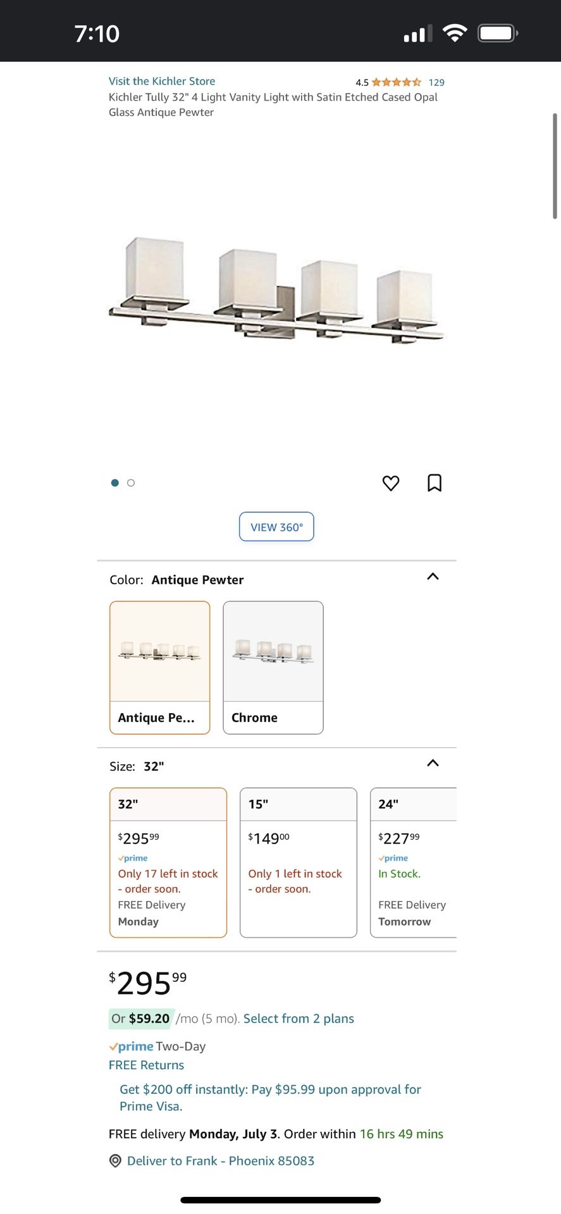Tap the heart wishlist icon
The height and width of the screenshot is (1214, 561).
tap(391, 483)
